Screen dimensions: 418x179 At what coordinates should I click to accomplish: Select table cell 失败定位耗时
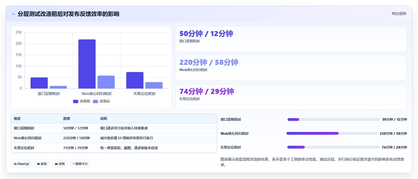pos(24,148)
